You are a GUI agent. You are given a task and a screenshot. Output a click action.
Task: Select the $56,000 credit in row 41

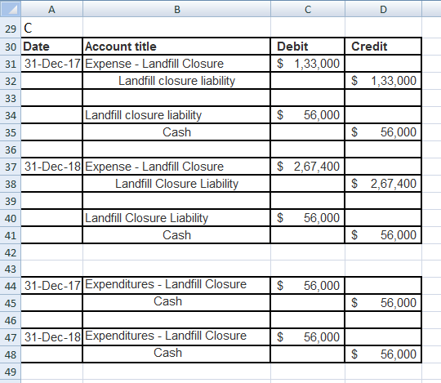tap(383, 235)
